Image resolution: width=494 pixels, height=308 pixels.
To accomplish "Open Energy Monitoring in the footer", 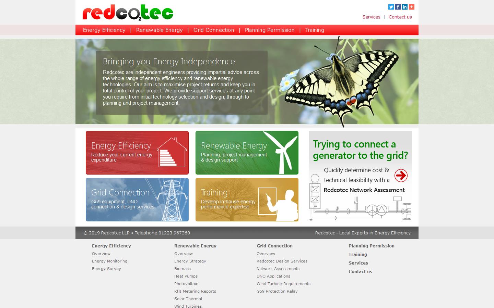I will point(109,261).
